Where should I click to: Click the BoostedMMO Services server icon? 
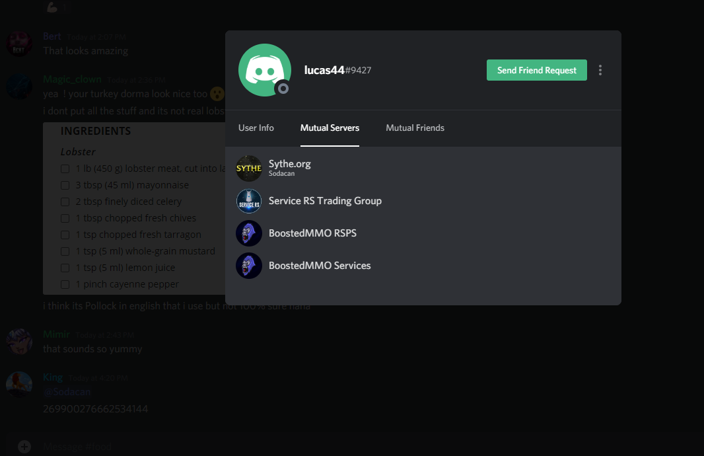[x=249, y=266]
